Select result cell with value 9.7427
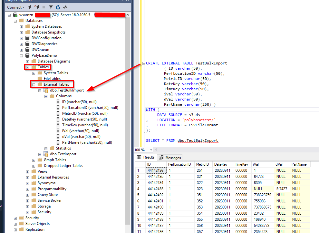The height and width of the screenshot is (233, 319). click(x=282, y=189)
